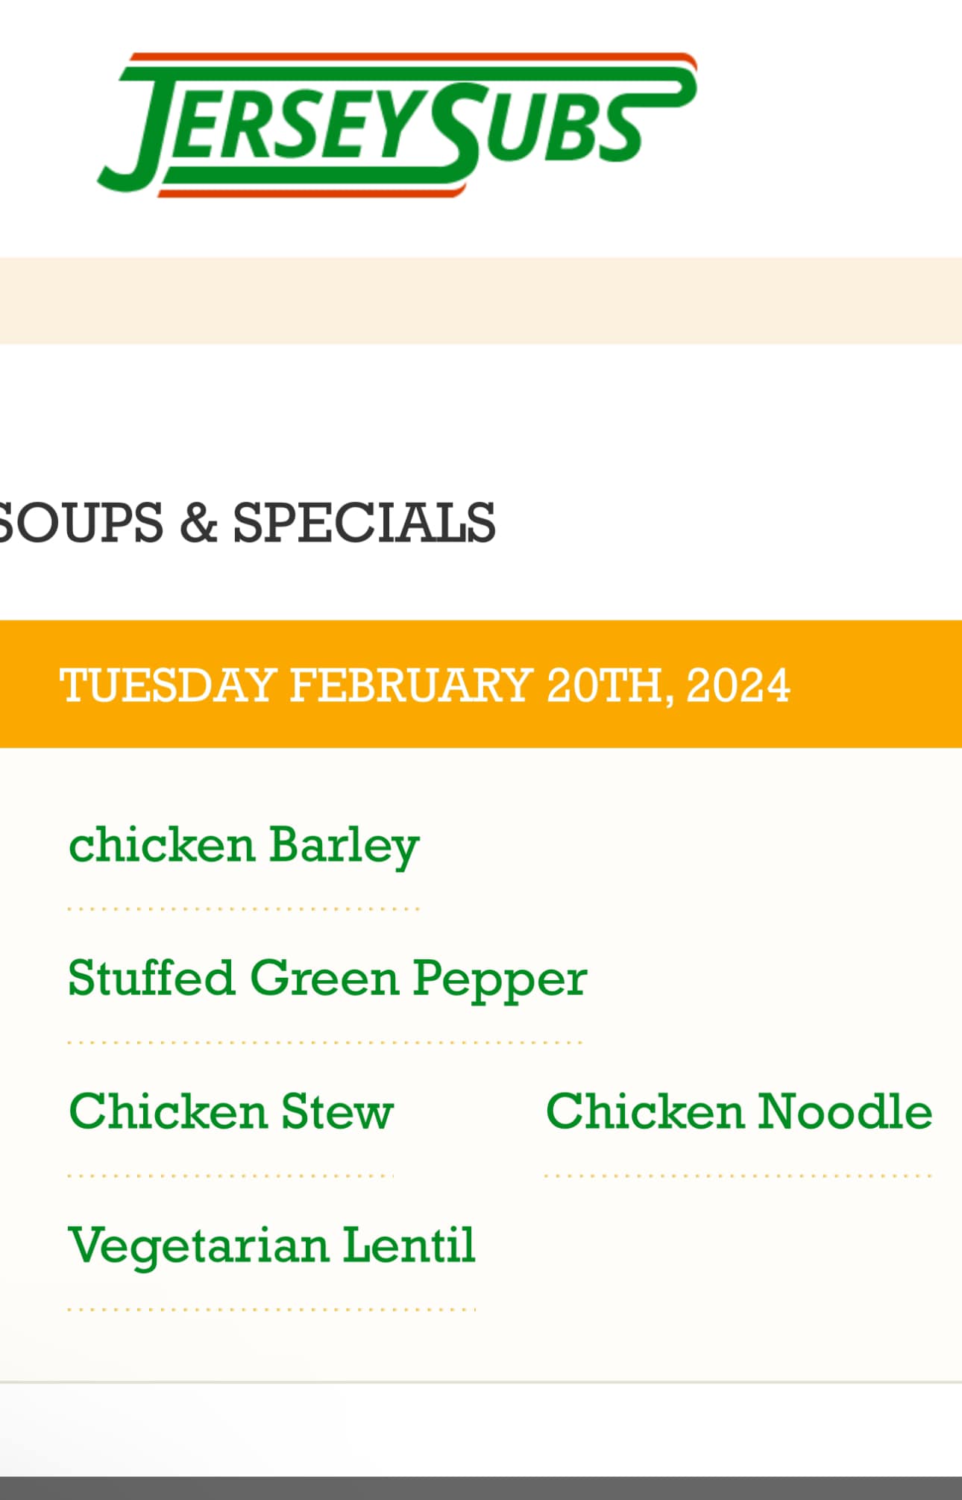This screenshot has height=1500, width=962.
Task: Select the Chicken Noodle soup item
Action: (x=739, y=1112)
